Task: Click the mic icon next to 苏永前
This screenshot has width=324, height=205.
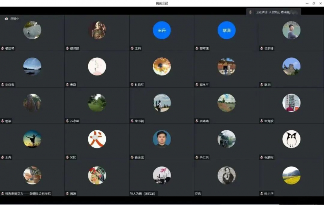Action: coord(67,121)
